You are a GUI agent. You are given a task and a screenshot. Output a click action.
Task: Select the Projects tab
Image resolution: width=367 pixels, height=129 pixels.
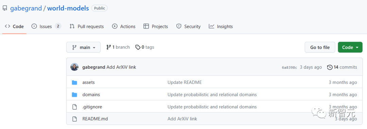coord(156,26)
